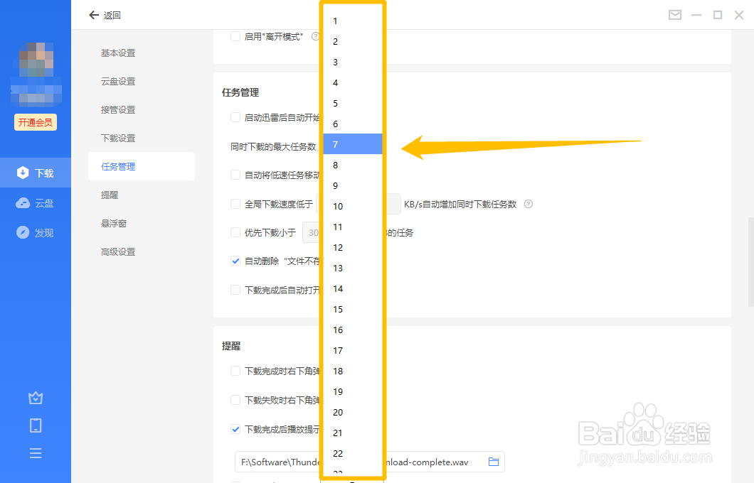Choose 16 in the task count dropdown
The image size is (754, 483).
(353, 330)
